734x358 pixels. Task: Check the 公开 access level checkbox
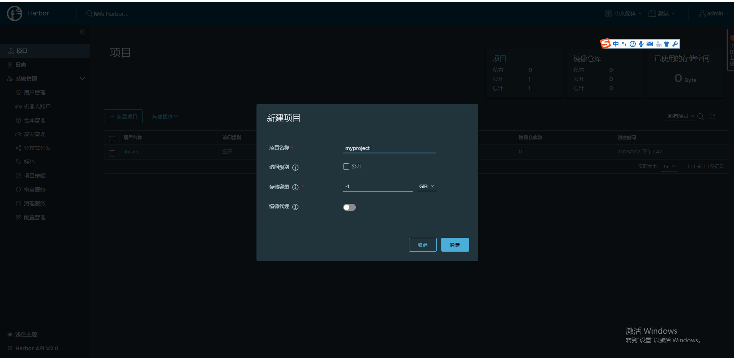(x=346, y=166)
